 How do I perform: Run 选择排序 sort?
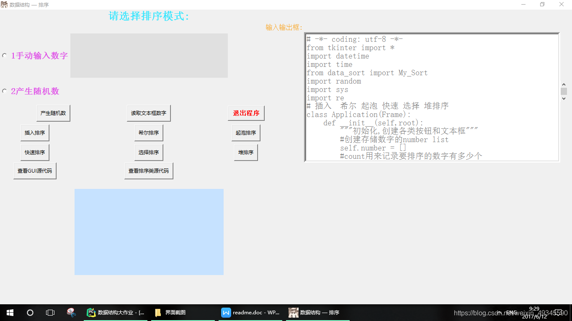coord(149,153)
